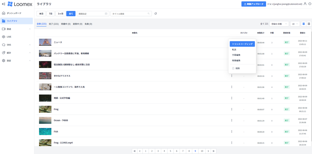The height and width of the screenshot is (154, 312).
Task: Click the power logout icon
Action: pyautogui.click(x=310, y=4)
